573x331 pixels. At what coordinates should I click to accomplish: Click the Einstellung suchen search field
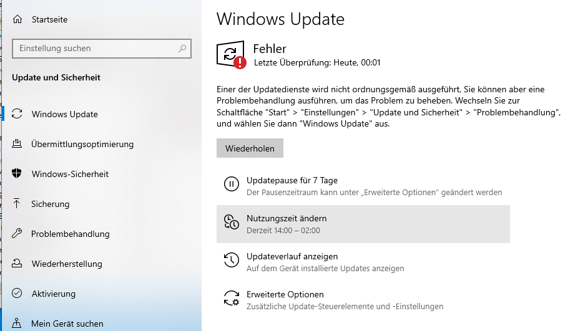(x=102, y=49)
